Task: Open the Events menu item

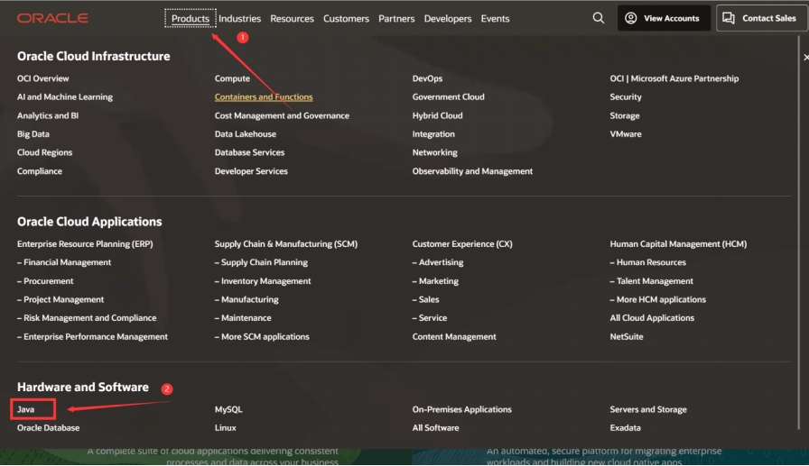Action: (x=495, y=18)
